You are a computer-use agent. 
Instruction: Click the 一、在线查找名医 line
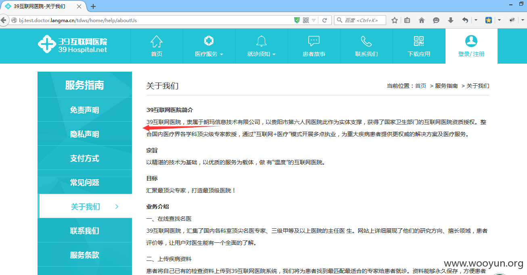pos(169,218)
